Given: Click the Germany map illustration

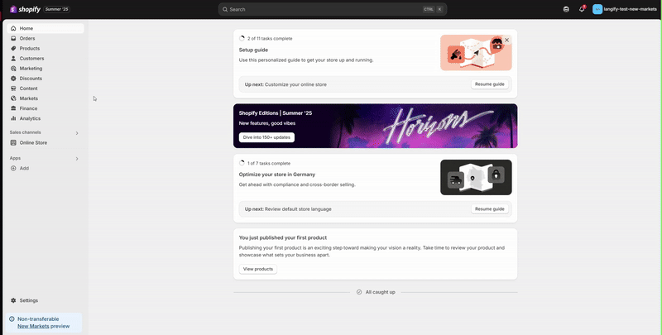Looking at the screenshot, I should (476, 177).
